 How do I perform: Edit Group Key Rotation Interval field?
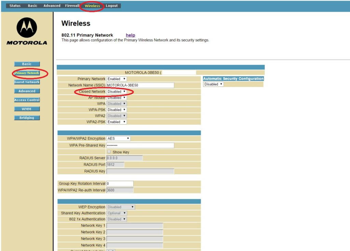[x=120, y=184]
